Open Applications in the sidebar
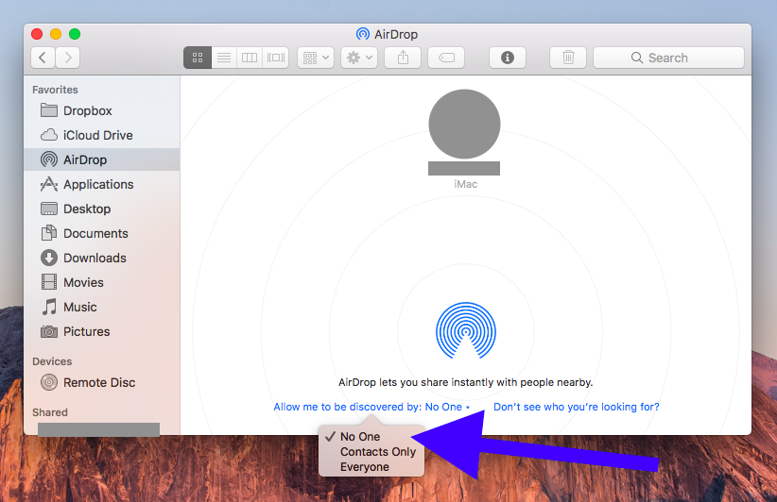The width and height of the screenshot is (777, 502). (x=101, y=185)
